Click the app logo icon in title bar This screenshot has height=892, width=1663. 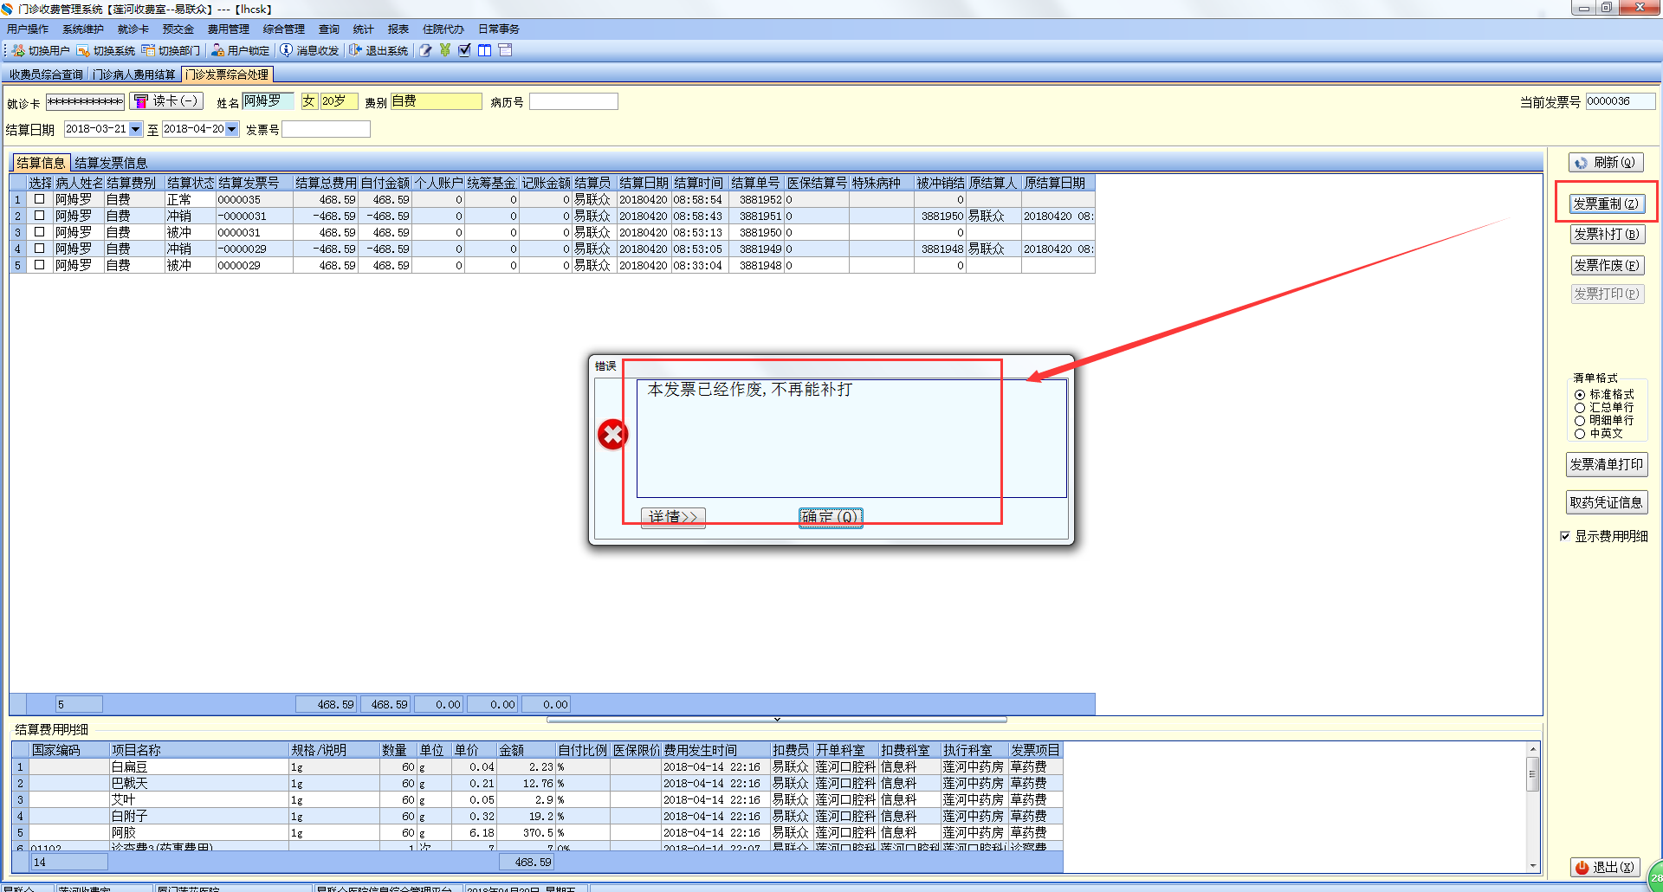click(x=7, y=9)
